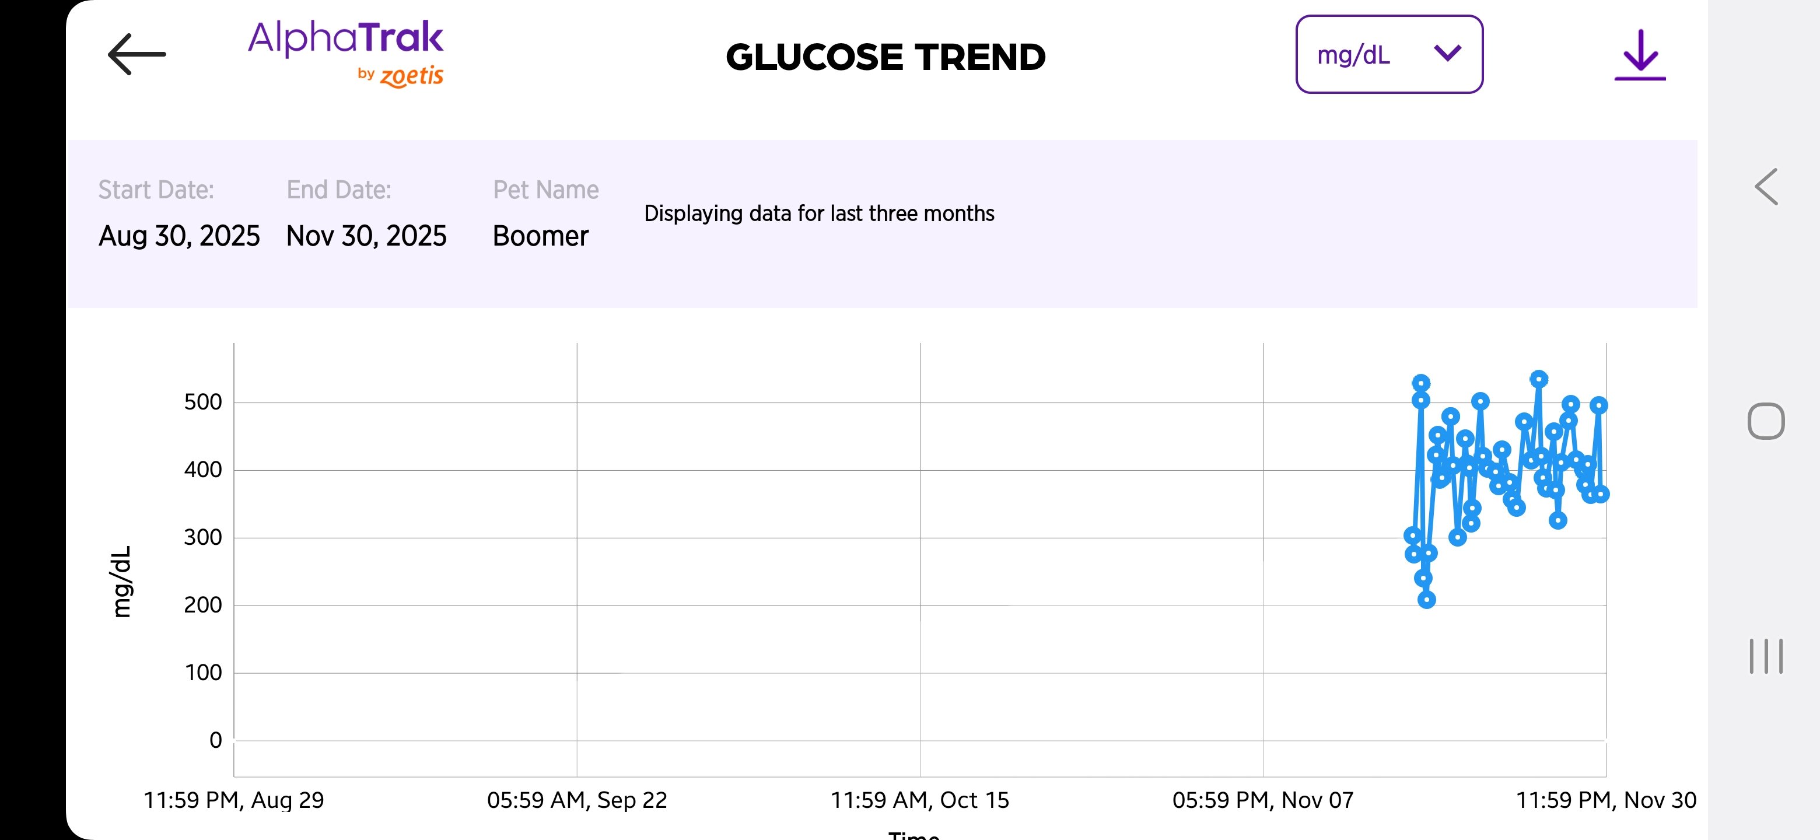This screenshot has width=1820, height=840.
Task: Select the Nov 30, 2025 end date
Action: tap(366, 235)
